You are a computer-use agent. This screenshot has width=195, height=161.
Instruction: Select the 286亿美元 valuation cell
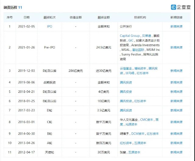pyautogui.click(x=76, y=71)
